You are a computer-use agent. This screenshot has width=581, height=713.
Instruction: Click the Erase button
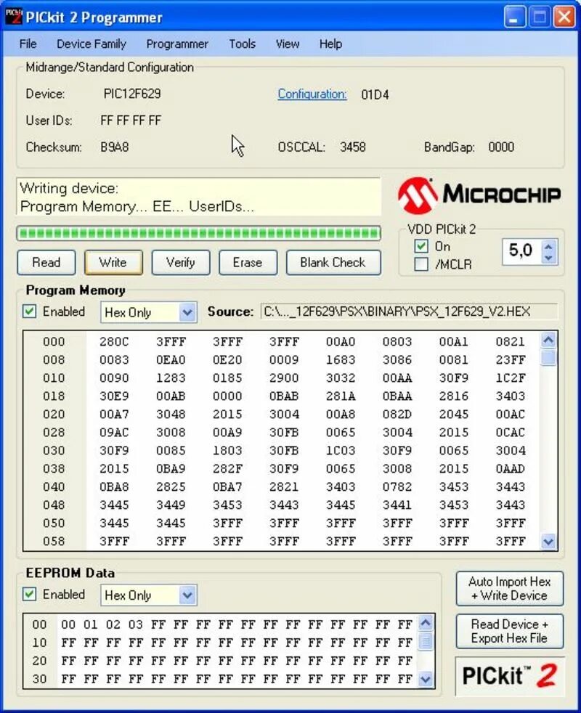pos(248,262)
